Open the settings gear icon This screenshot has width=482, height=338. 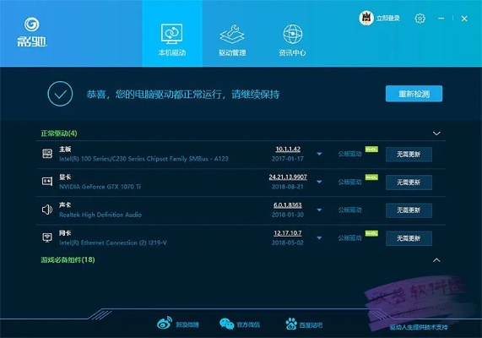420,19
